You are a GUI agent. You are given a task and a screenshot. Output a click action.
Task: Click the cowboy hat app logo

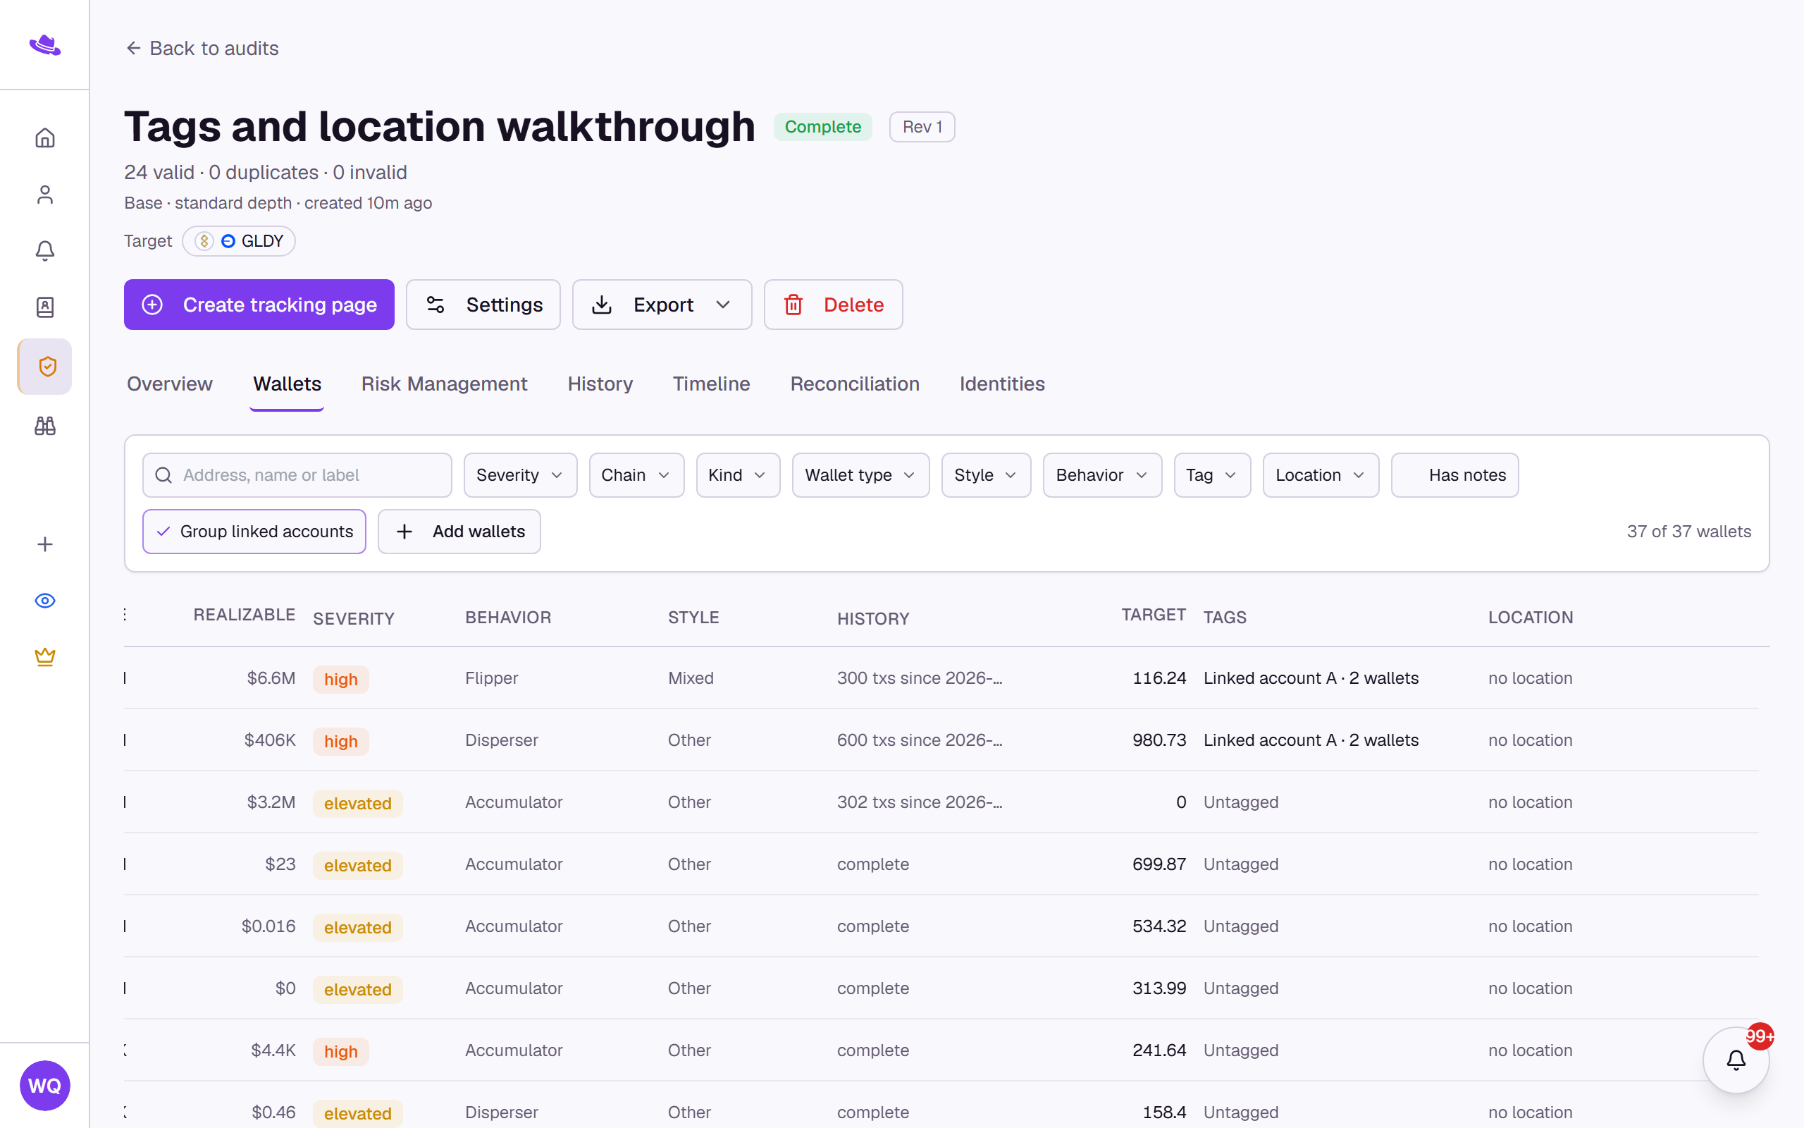[44, 46]
